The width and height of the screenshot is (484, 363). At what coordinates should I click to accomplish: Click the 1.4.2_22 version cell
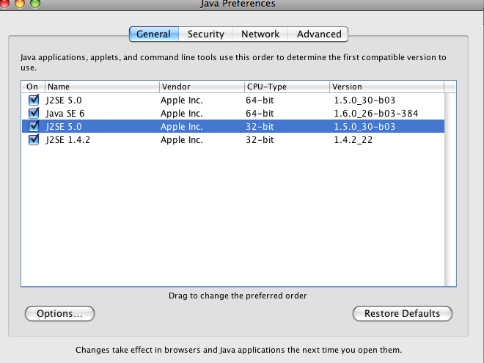(353, 140)
